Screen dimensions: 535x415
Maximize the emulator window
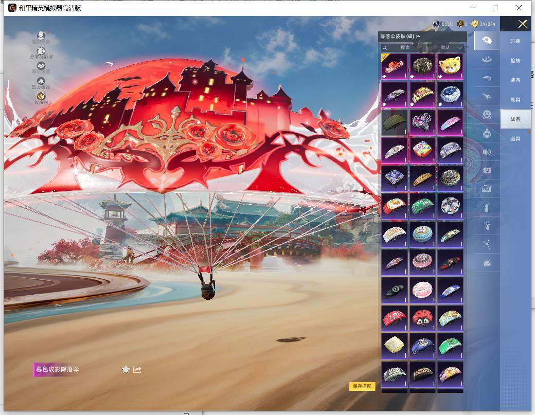tap(495, 8)
